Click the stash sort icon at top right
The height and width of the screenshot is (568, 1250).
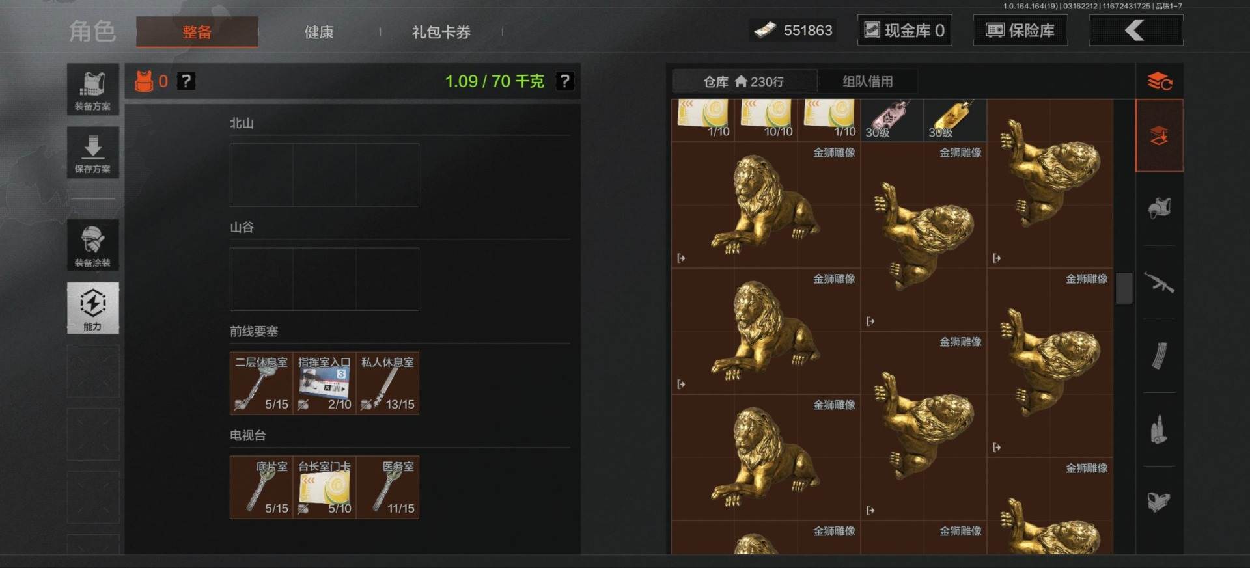[1160, 81]
